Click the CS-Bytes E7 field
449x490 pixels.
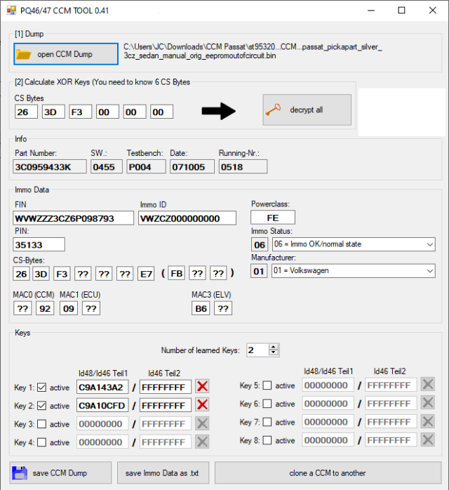click(x=146, y=274)
